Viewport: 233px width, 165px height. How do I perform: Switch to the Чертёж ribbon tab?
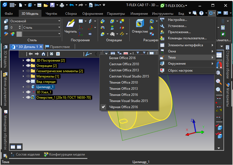pos(52,14)
